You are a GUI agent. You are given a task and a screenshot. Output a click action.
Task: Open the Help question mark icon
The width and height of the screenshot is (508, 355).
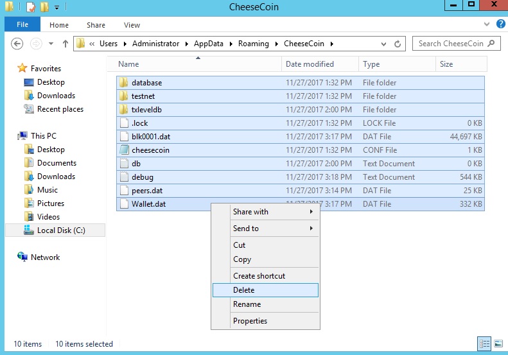tap(500, 24)
